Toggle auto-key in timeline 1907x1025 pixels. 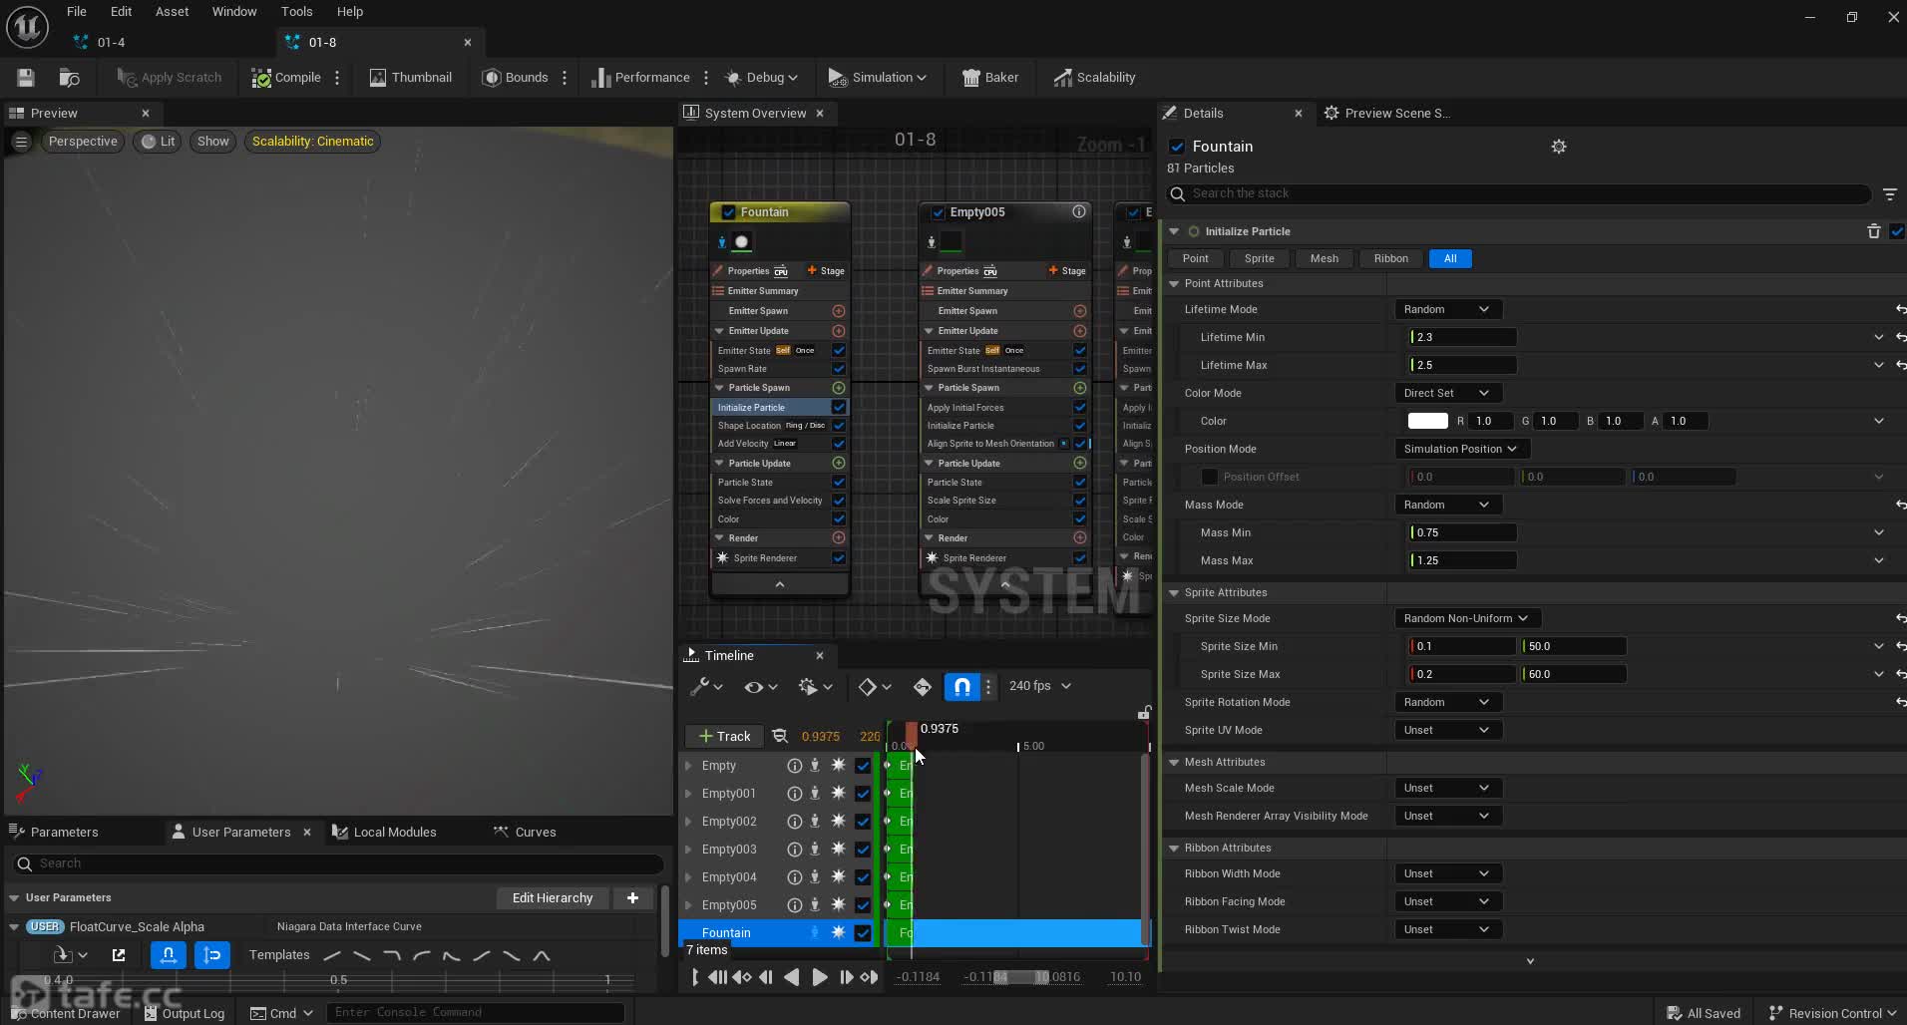(x=923, y=686)
